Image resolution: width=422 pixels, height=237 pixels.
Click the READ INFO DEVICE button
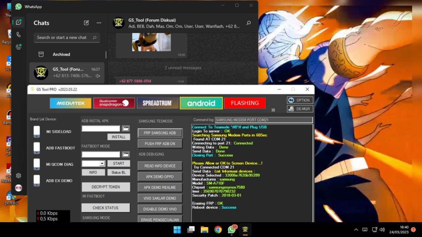click(x=160, y=166)
